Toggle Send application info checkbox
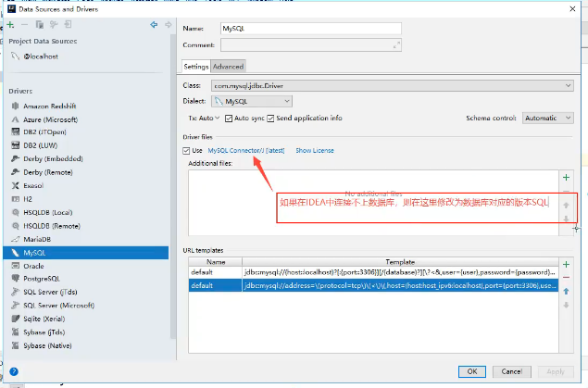Screen dimensions: 588x388 pyautogui.click(x=270, y=119)
